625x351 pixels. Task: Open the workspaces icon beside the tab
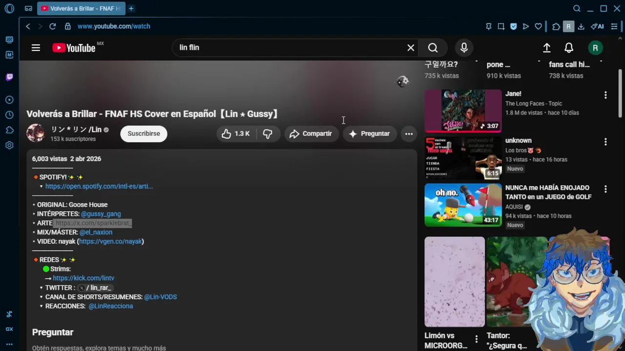(x=29, y=8)
